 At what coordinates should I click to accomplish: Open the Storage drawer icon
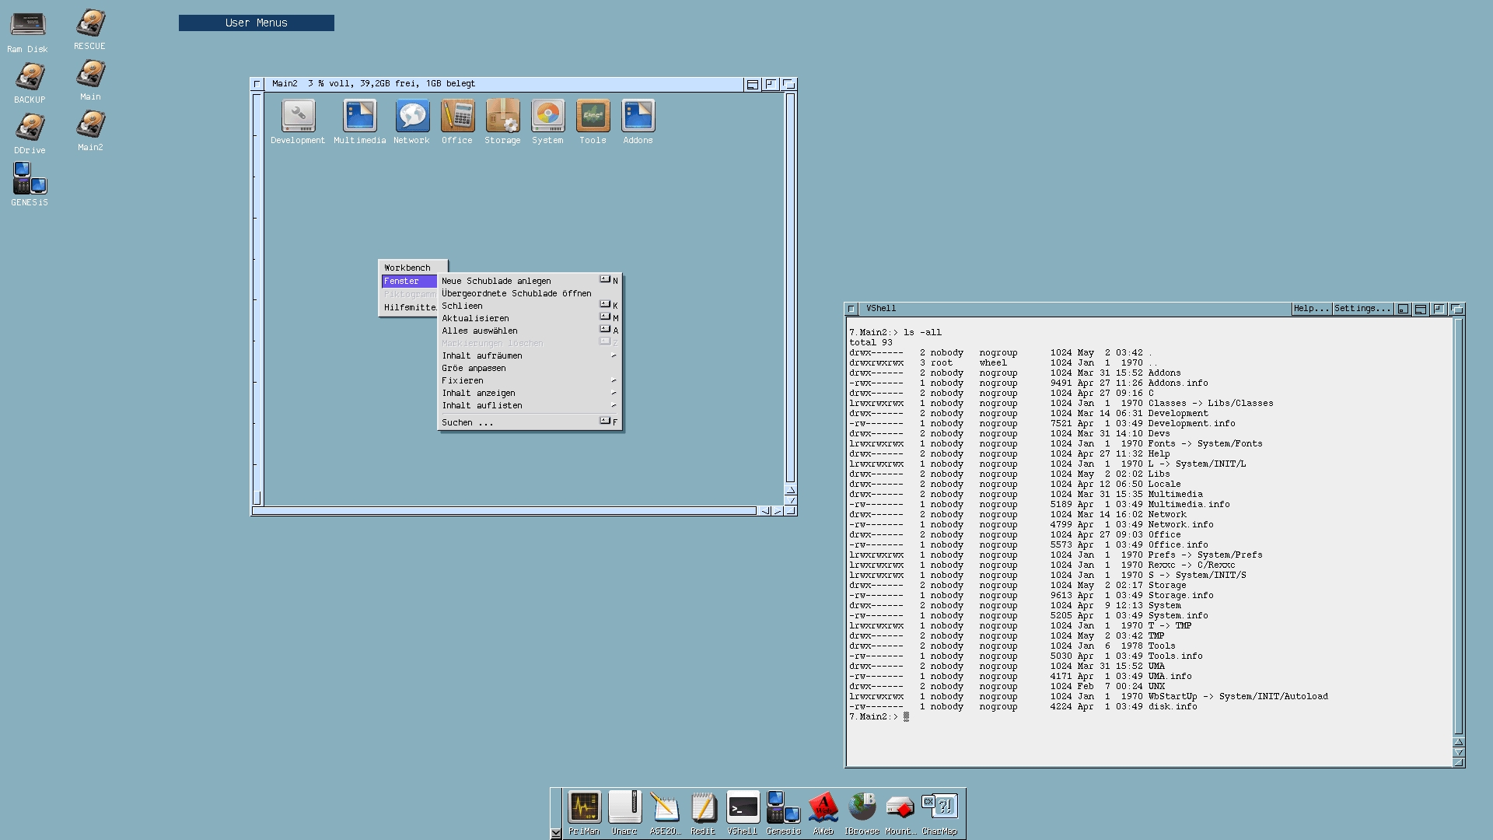pos(502,117)
